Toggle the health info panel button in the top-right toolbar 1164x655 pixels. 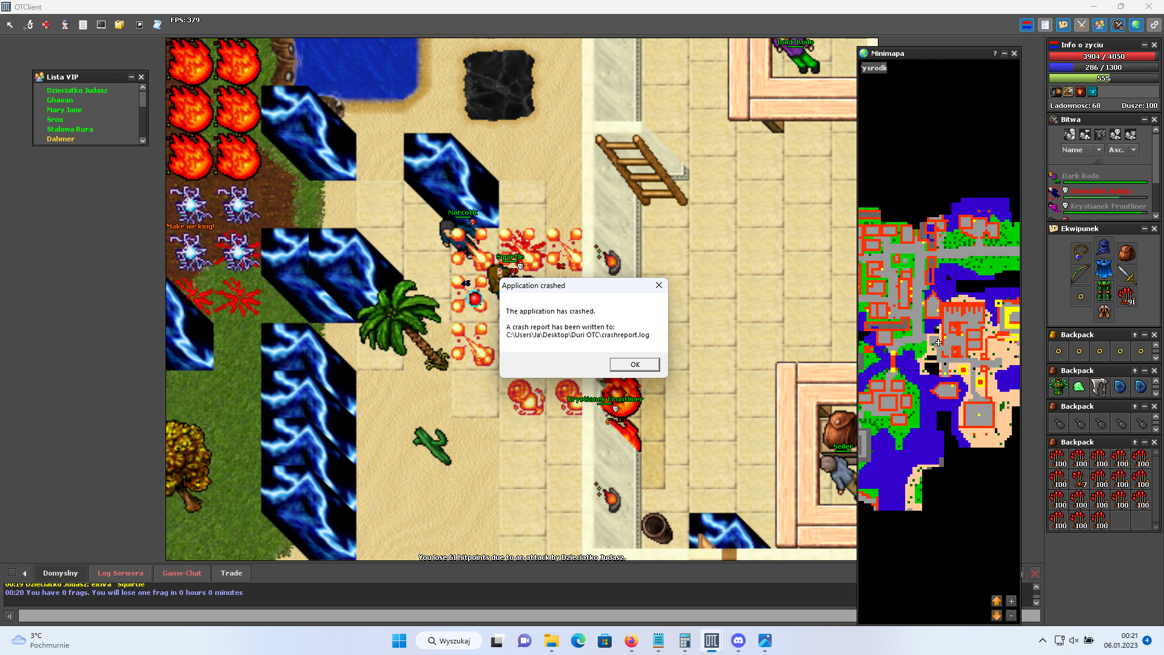1027,25
